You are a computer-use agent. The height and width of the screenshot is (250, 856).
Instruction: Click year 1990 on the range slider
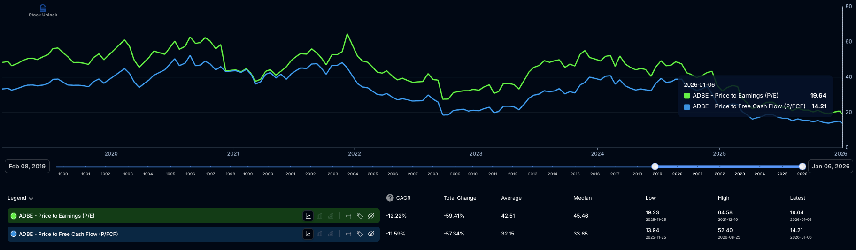63,174
